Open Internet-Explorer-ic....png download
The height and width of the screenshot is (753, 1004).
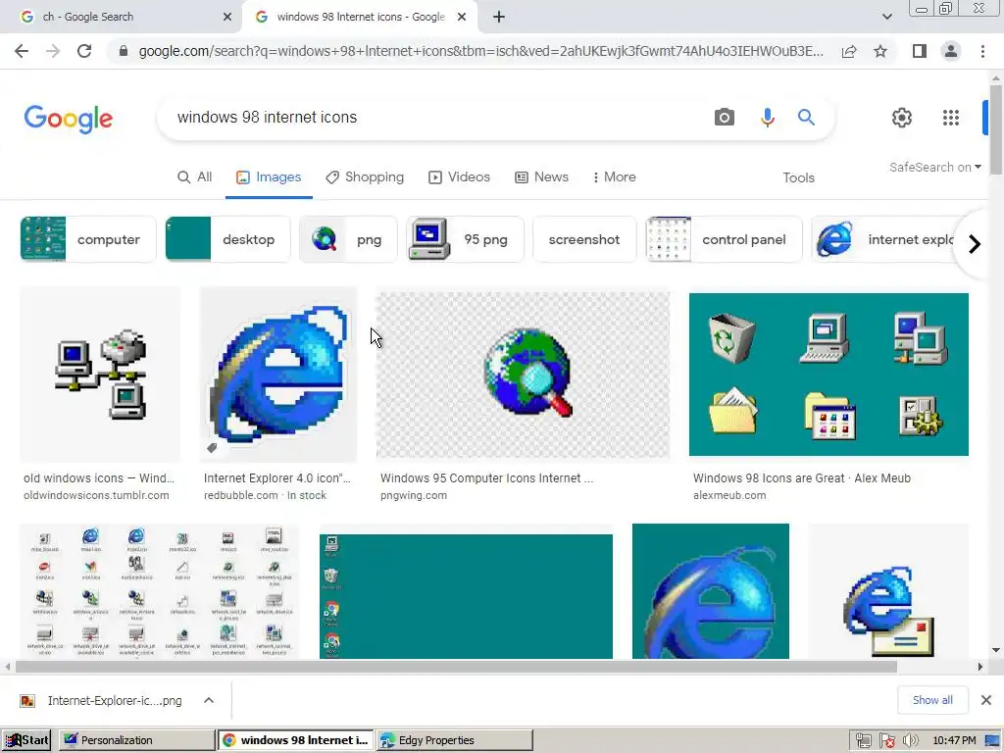click(102, 700)
